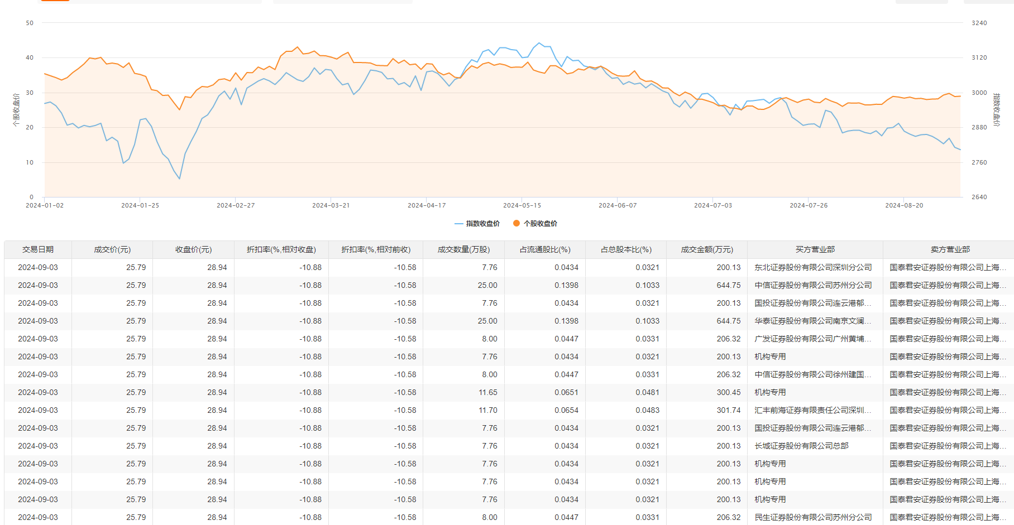Click the 折扣率(%,相对收盘) column header

(281, 249)
